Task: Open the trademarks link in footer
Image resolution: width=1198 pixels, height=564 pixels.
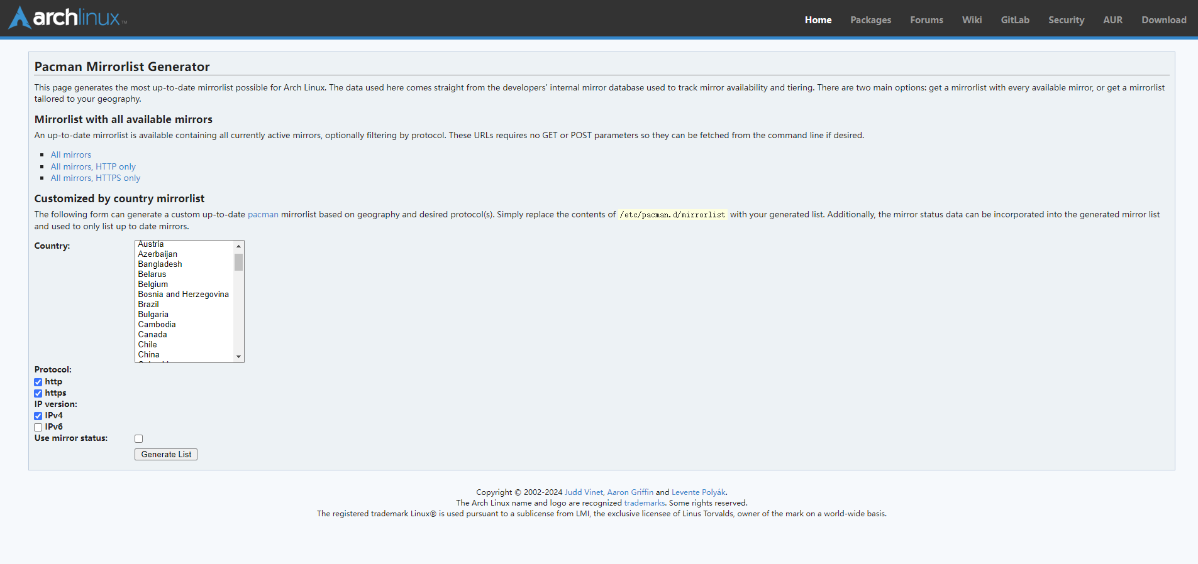Action: 644,503
